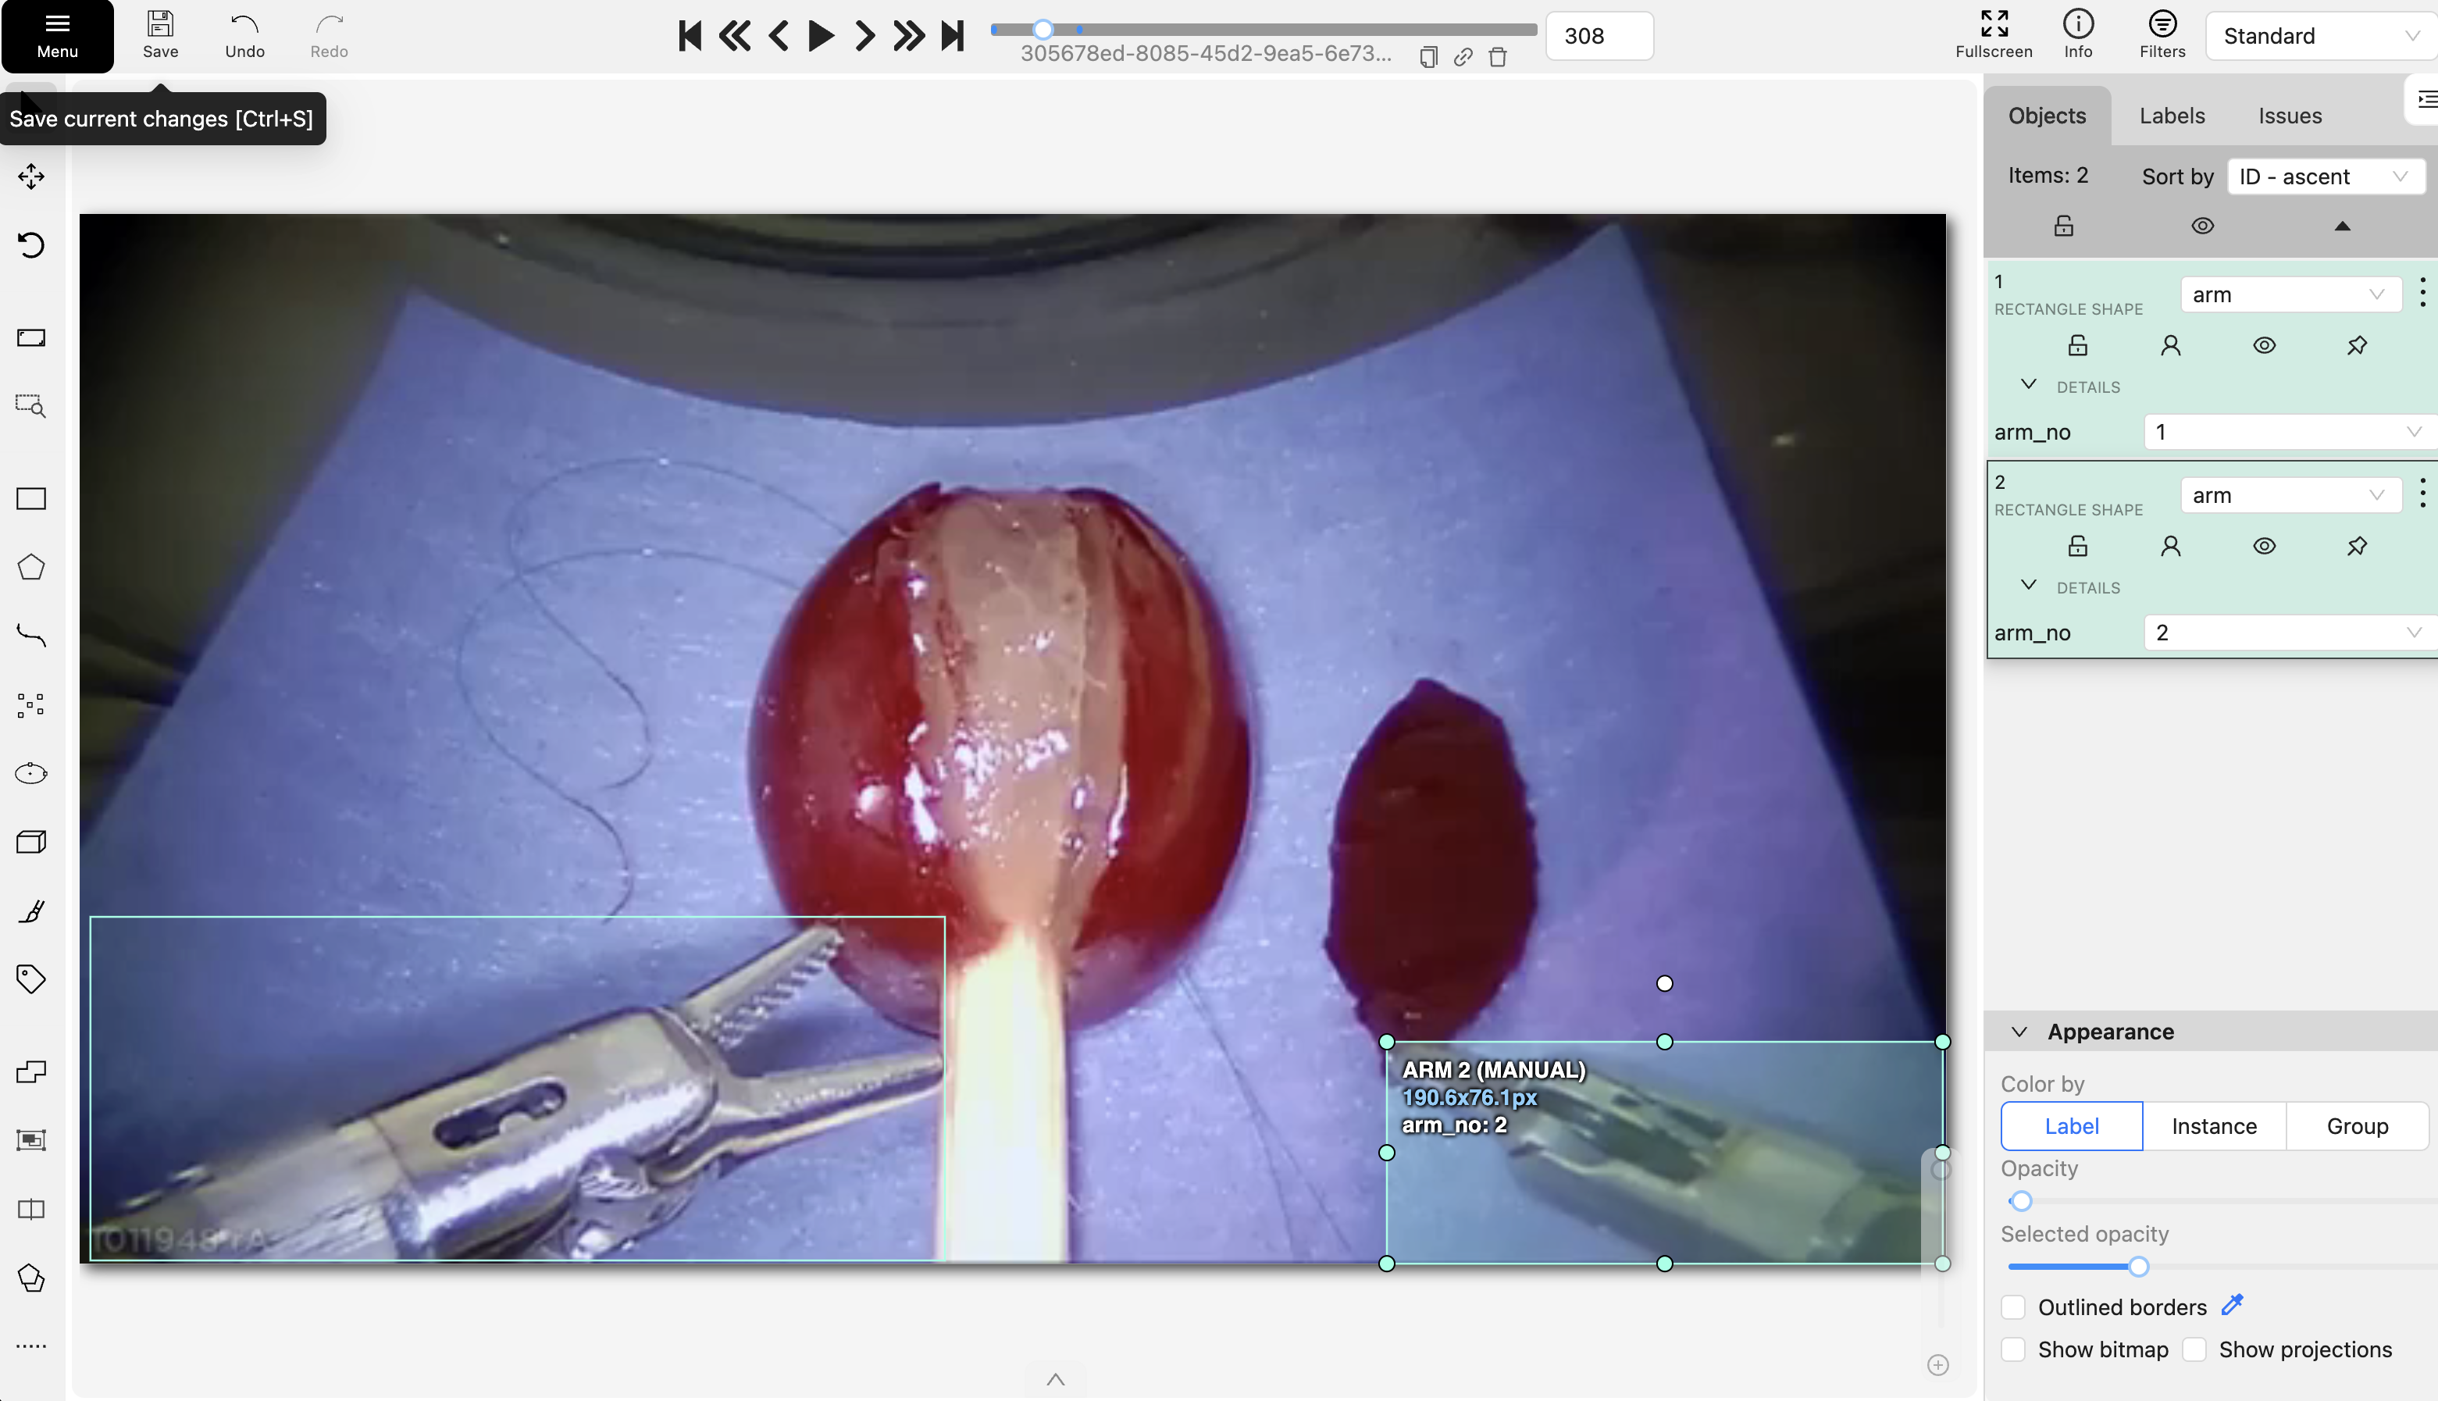2438x1401 pixels.
Task: Select the draw polyline tool
Action: pyautogui.click(x=30, y=636)
